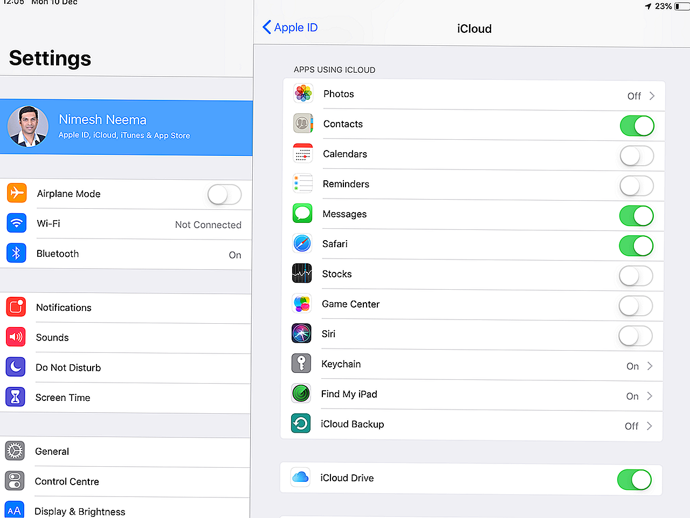Image resolution: width=690 pixels, height=518 pixels.
Task: Open the Bluetooth settings row
Action: 126,254
